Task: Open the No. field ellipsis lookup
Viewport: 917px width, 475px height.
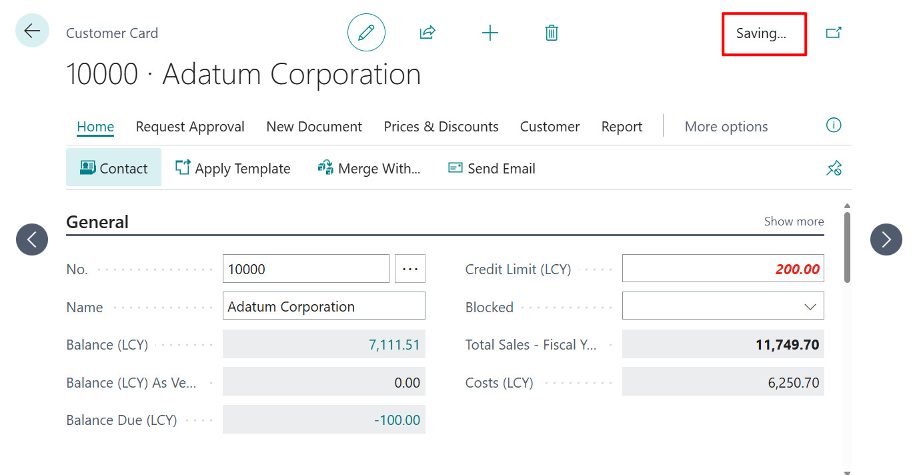Action: [x=410, y=269]
